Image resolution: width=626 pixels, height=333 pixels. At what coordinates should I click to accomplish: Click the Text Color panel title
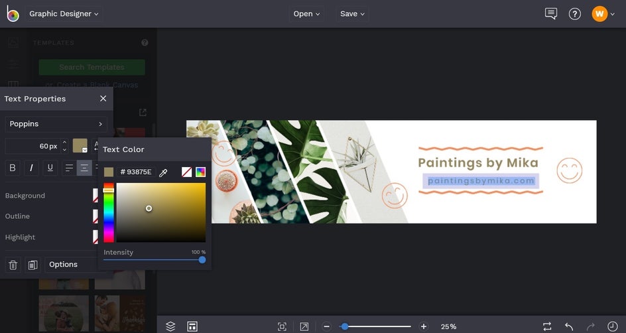(123, 149)
